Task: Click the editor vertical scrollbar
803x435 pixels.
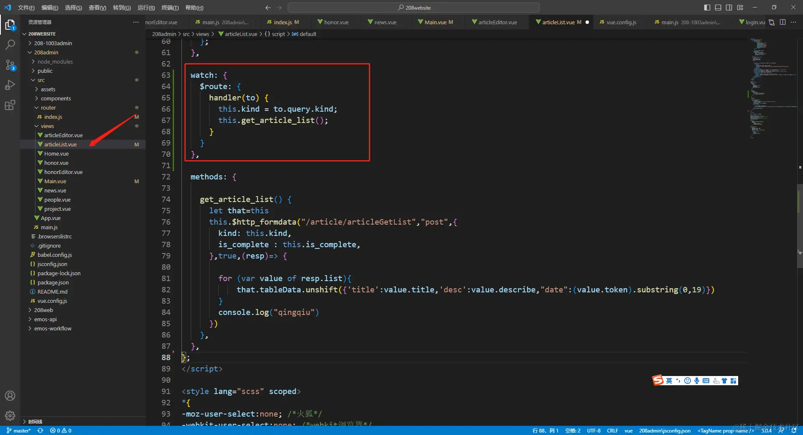Action: [x=800, y=226]
